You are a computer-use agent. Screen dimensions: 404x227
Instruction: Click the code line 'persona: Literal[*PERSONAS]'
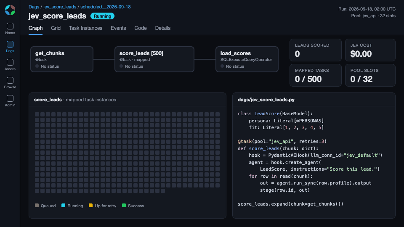(286, 121)
